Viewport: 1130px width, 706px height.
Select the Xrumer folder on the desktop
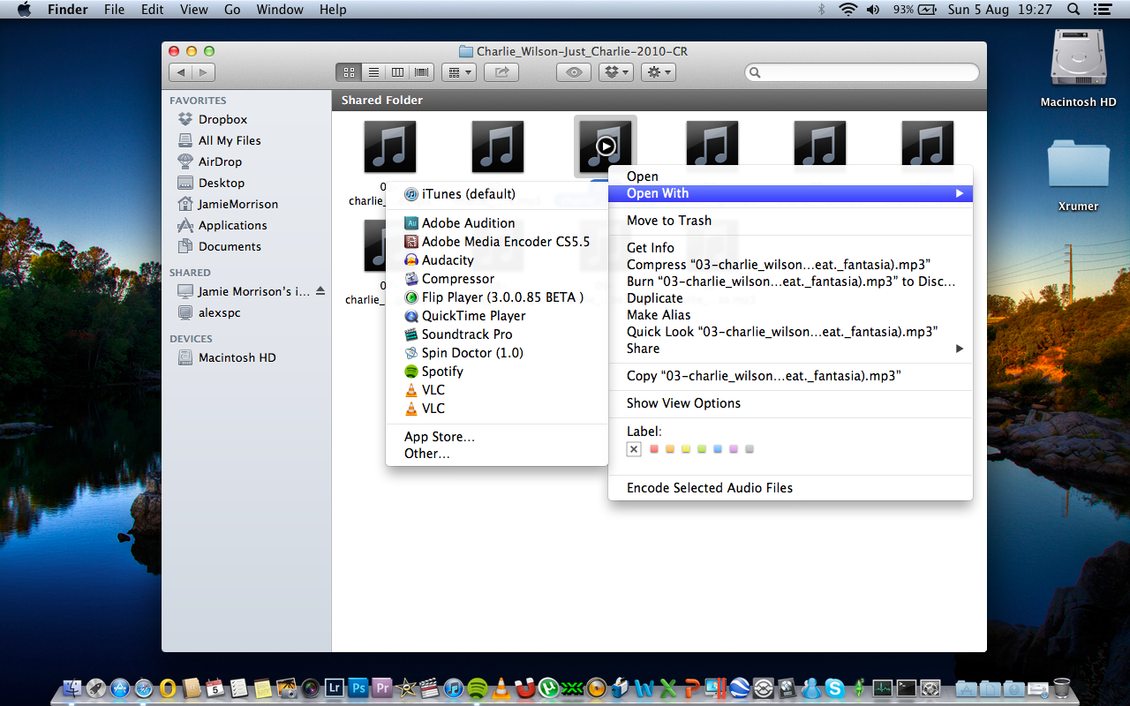click(x=1078, y=176)
